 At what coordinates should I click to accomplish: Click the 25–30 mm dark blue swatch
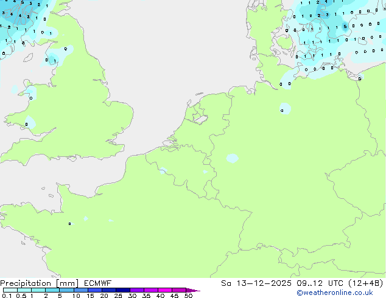click(x=123, y=290)
